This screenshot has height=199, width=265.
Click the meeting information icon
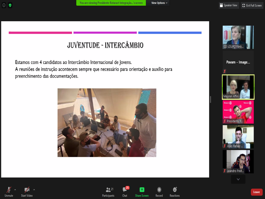(4, 5)
